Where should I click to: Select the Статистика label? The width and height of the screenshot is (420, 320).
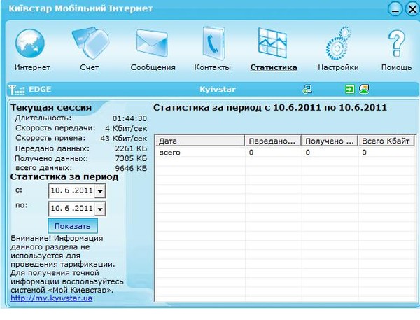(x=274, y=67)
